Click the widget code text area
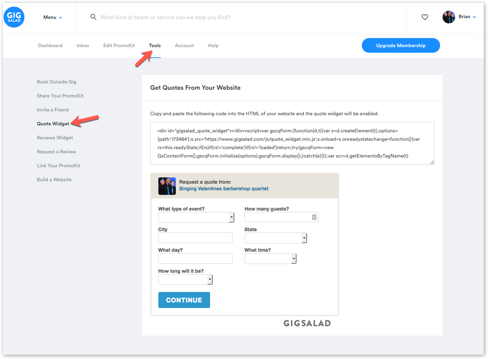This screenshot has height=359, width=488. pos(292,143)
